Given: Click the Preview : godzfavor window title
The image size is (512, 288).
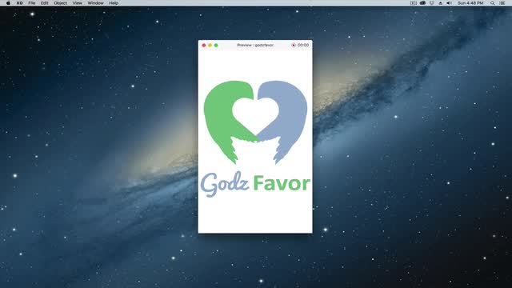Looking at the screenshot, I should pyautogui.click(x=255, y=45).
